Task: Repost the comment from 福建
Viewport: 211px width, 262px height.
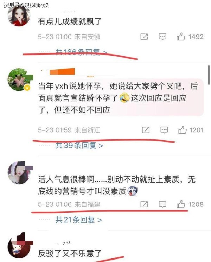Action: [144, 204]
